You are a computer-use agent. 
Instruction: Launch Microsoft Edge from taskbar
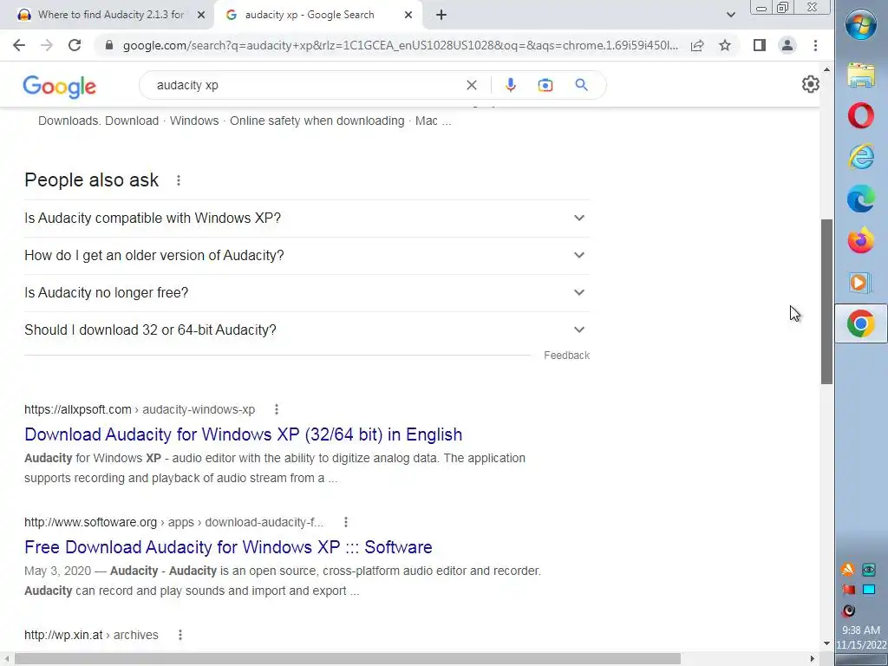tap(861, 199)
